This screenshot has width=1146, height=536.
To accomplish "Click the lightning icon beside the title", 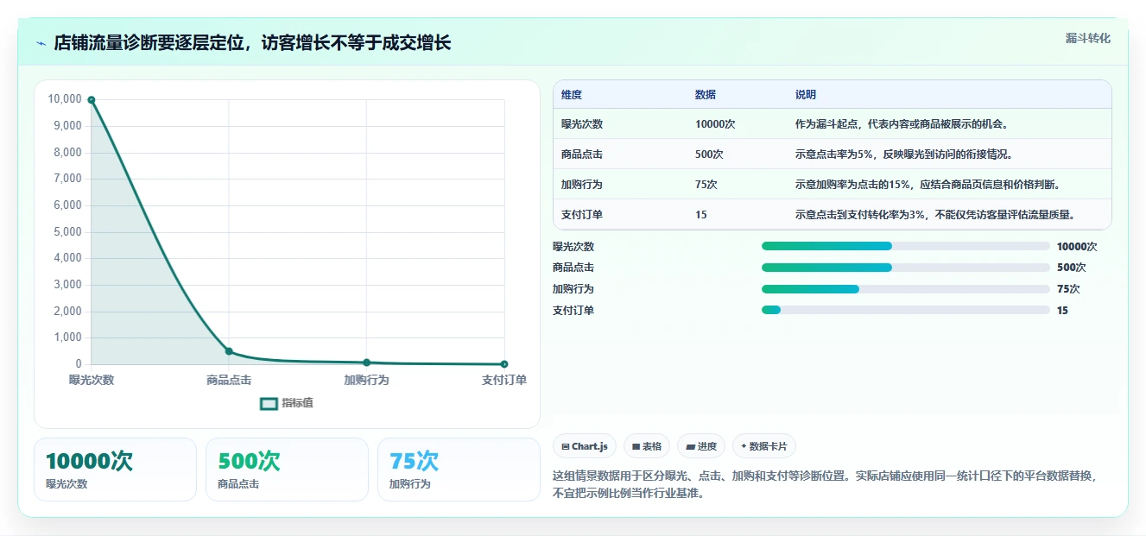I will [41, 43].
